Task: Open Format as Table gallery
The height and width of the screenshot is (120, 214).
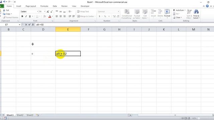Action: point(137,14)
